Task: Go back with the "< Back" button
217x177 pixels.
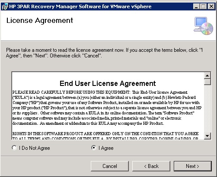Action: pyautogui.click(x=151, y=166)
